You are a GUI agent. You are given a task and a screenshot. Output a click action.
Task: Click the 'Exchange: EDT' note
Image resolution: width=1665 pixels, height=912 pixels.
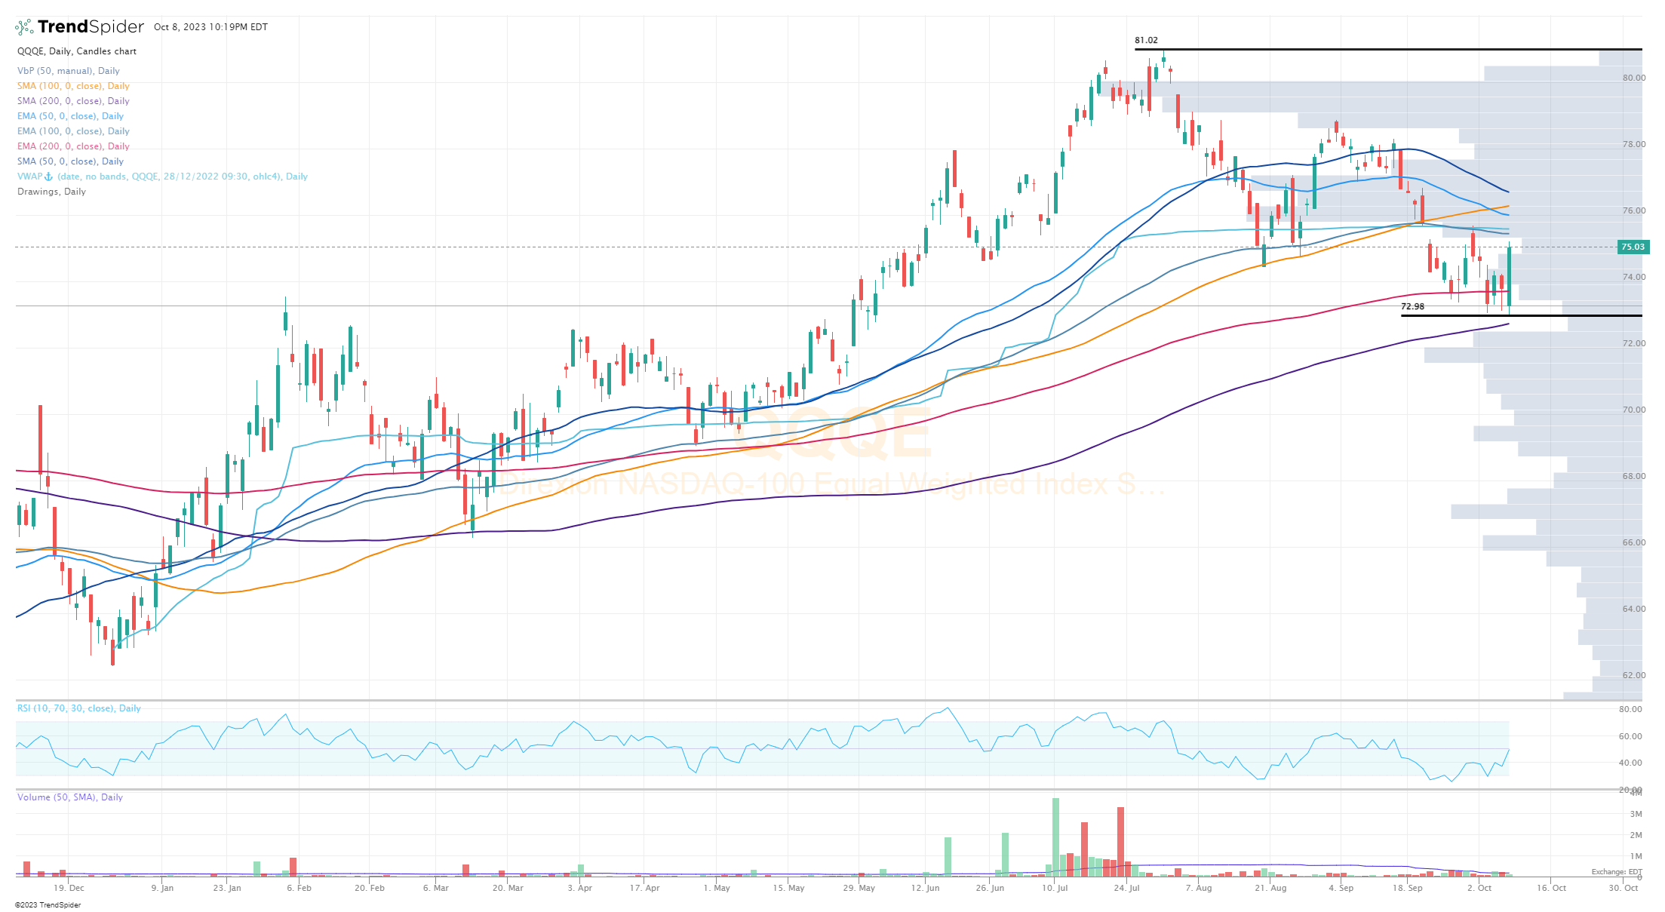(1617, 872)
